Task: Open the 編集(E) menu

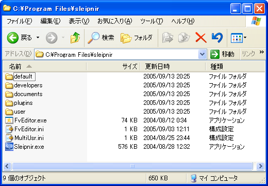Action: [x=51, y=21]
